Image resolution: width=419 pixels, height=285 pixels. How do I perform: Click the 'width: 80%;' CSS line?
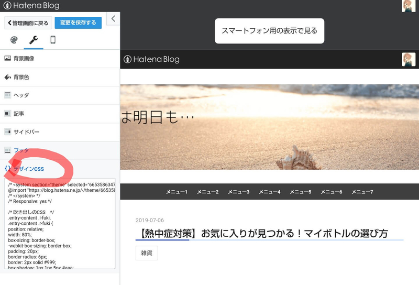click(20, 235)
